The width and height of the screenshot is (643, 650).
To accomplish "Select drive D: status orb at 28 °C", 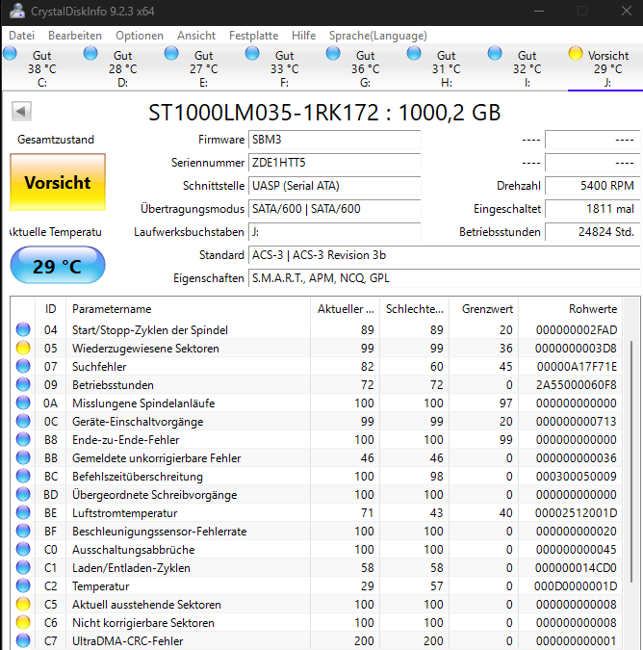I will 90,54.
